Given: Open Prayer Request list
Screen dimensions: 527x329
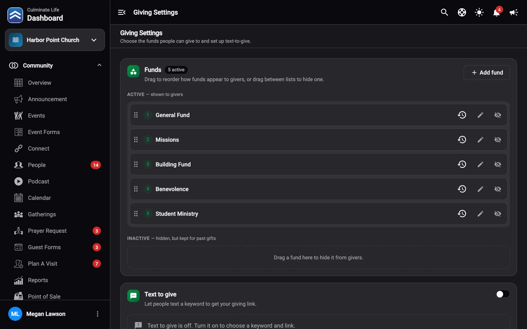Looking at the screenshot, I should tap(55, 231).
